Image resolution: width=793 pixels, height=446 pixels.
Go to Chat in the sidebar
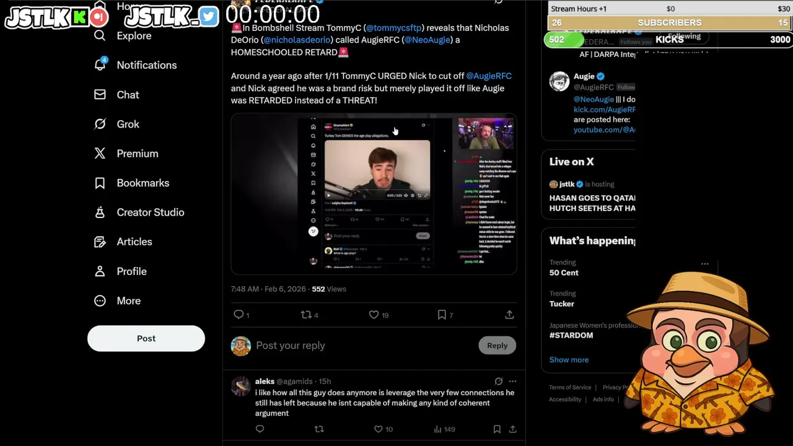tap(128, 95)
